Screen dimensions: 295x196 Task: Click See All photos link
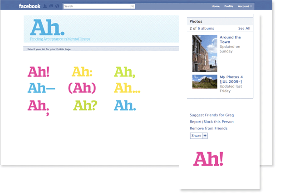tap(244, 29)
